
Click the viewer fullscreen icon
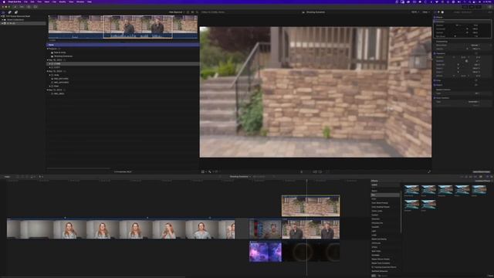tap(429, 171)
